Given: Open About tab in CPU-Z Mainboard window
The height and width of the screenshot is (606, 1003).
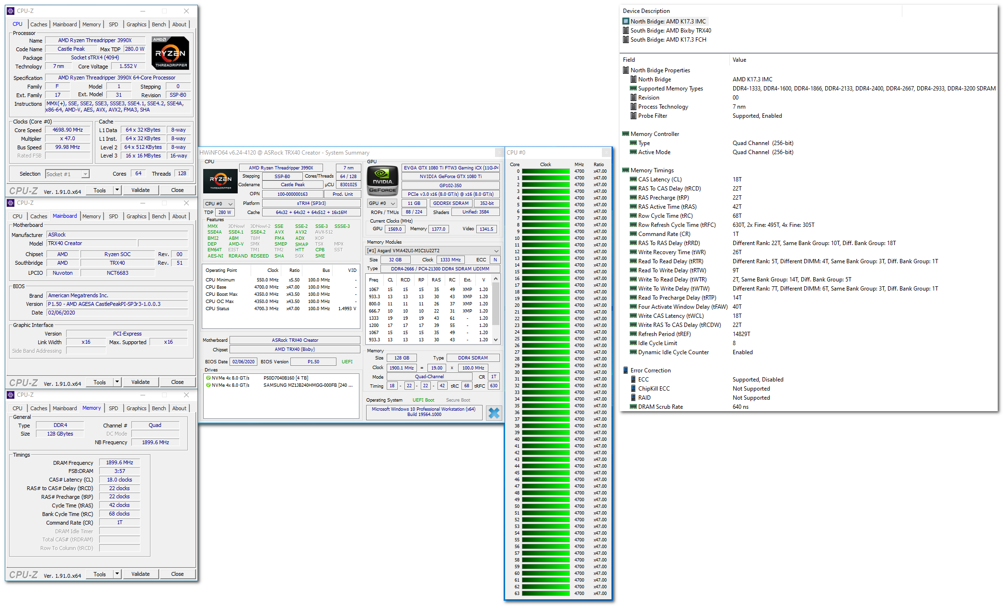Looking at the screenshot, I should coord(180,216).
